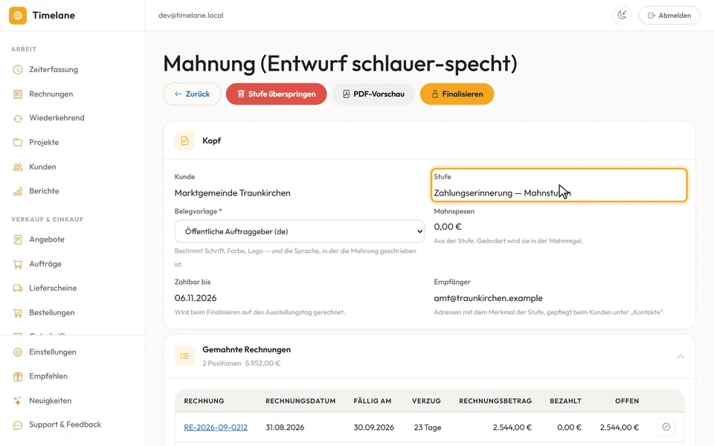Image resolution: width=714 pixels, height=446 pixels.
Task: Click the Mahnspesen value 0,00 €
Action: (448, 227)
